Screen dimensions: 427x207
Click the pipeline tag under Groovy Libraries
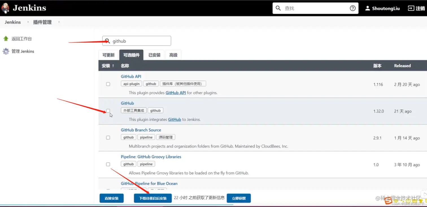pyautogui.click(x=146, y=164)
